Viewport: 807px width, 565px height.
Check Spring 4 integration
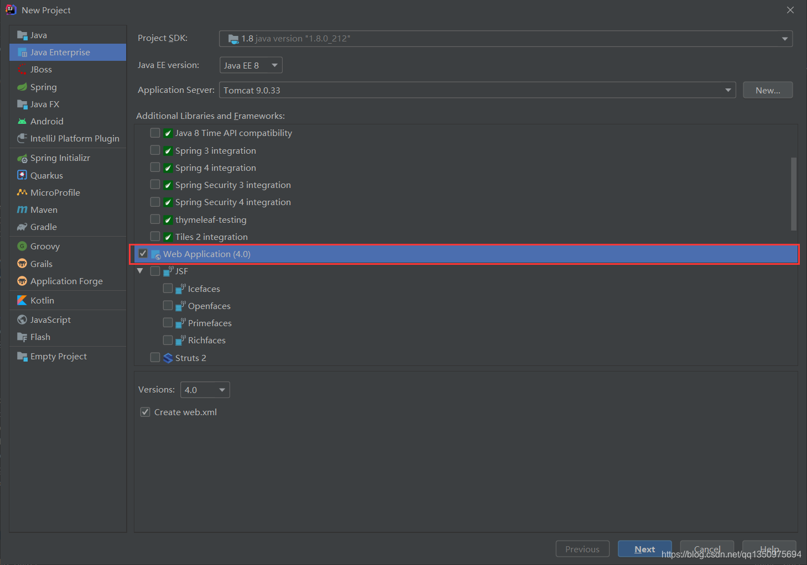point(155,168)
